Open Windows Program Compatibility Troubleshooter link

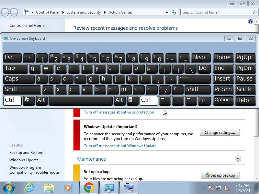(35, 170)
